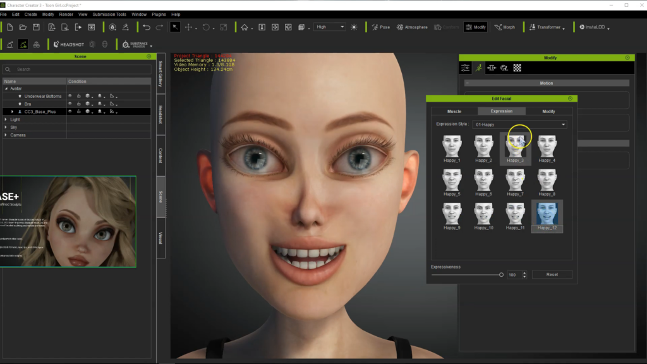Activate the rotate tool icon
The height and width of the screenshot is (364, 647).
tap(206, 27)
